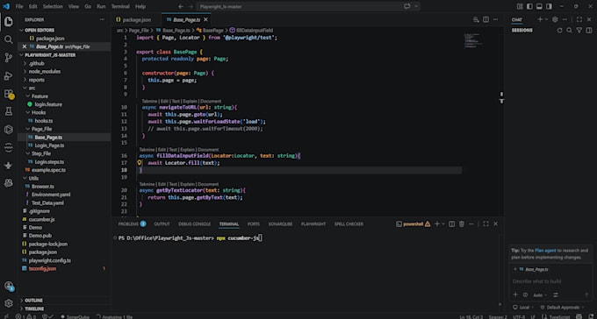Open new terminal profile dropdown arrow
Viewport: 597px width, 319px height.
(443, 224)
